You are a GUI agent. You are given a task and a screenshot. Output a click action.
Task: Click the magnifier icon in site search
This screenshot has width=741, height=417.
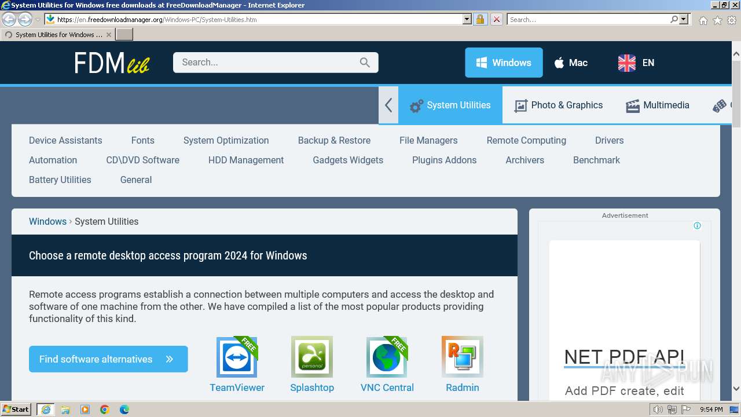(x=365, y=63)
